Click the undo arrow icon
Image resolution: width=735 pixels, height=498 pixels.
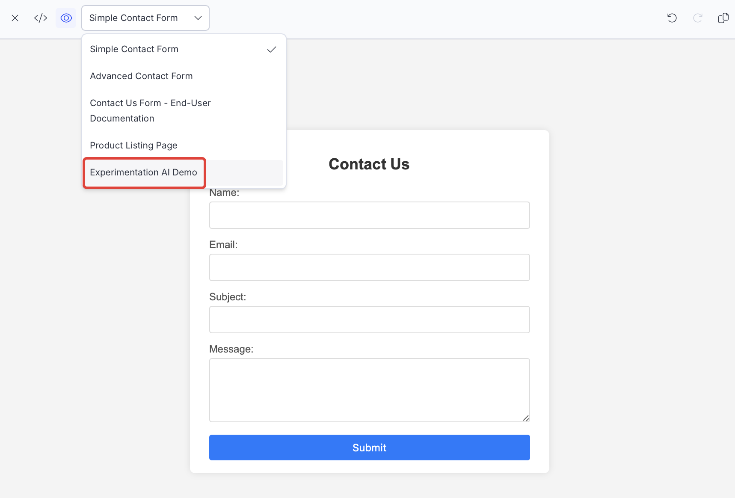tap(672, 18)
